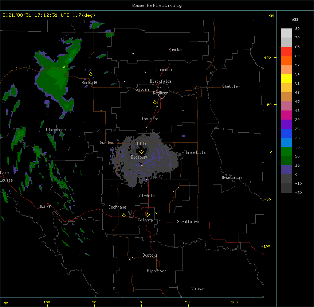The image size is (314, 307).
Task: Click the -100 tick on the bottom km axis
Action: tap(46, 302)
